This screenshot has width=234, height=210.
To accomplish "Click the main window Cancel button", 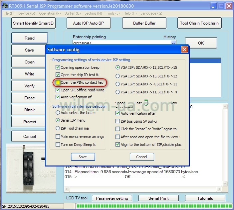I will [x=28, y=136].
